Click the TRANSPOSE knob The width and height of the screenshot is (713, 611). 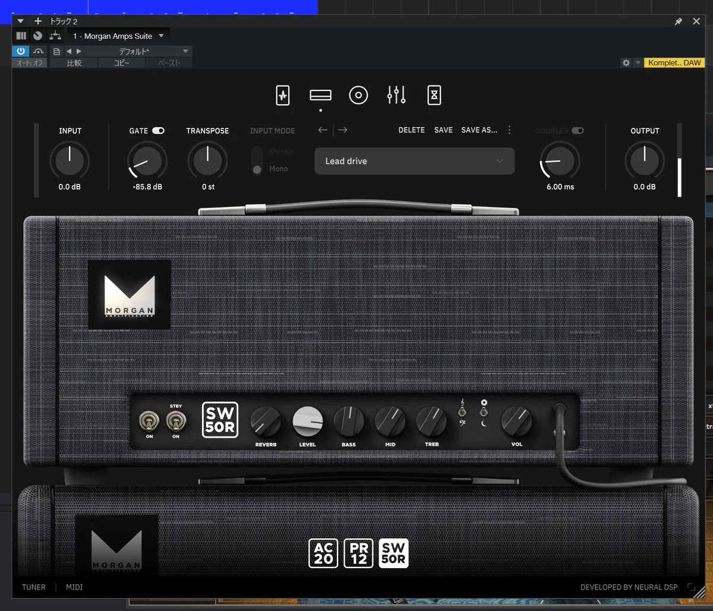[208, 160]
